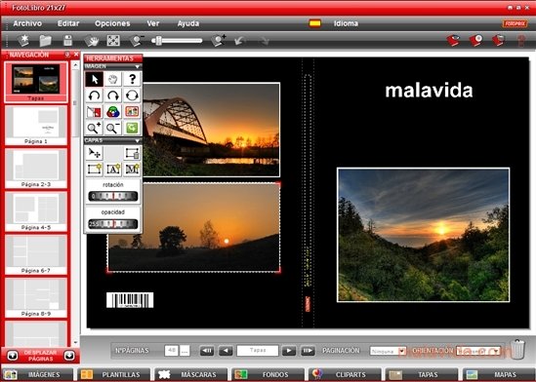Collapse the CAPAS tools section
536x382 pixels.
coord(138,141)
